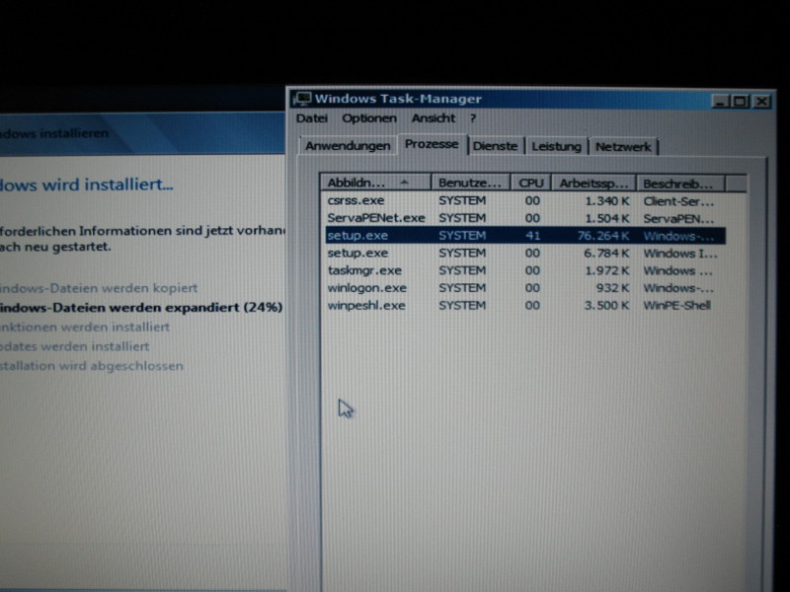
Task: Close the Task-Manager window
Action: (762, 102)
